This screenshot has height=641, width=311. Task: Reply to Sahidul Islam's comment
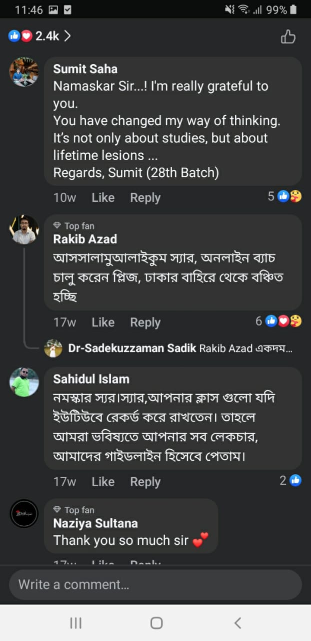click(x=145, y=482)
